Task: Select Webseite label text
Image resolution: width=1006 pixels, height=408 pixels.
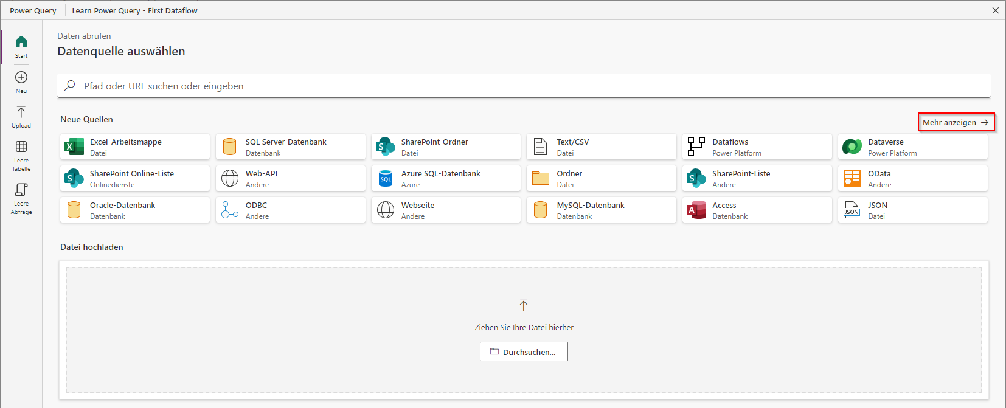Action: (x=418, y=205)
